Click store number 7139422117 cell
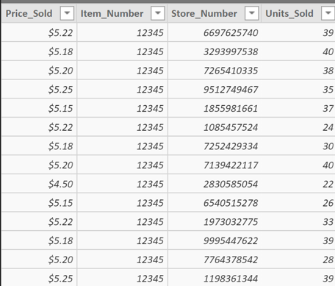Viewport: 335px width, 286px height. [215, 165]
